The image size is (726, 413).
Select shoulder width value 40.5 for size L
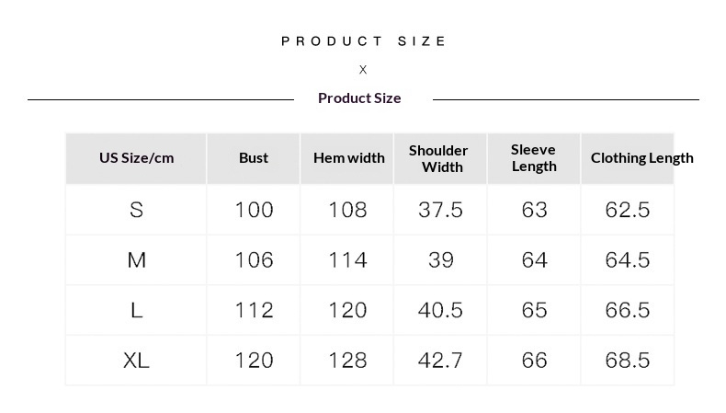pos(440,310)
